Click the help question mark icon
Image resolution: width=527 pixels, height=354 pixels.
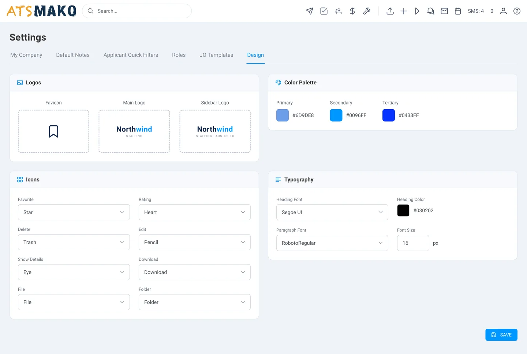(517, 11)
